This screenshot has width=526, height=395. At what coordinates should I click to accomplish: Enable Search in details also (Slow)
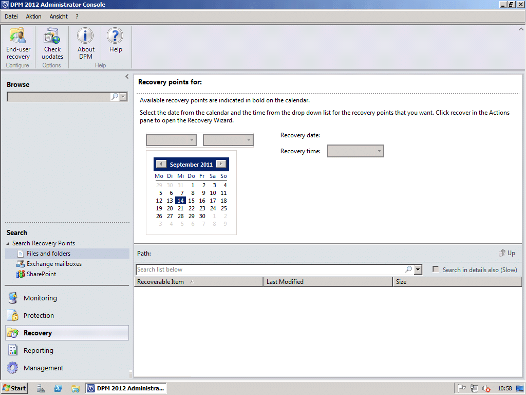point(436,270)
